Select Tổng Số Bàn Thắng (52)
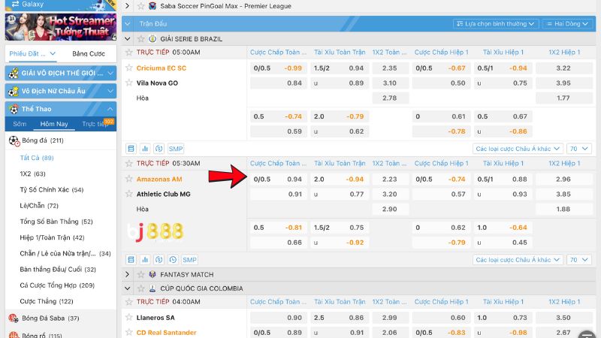 [x=56, y=222]
